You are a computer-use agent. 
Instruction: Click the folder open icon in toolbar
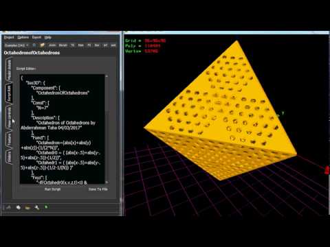[43, 45]
